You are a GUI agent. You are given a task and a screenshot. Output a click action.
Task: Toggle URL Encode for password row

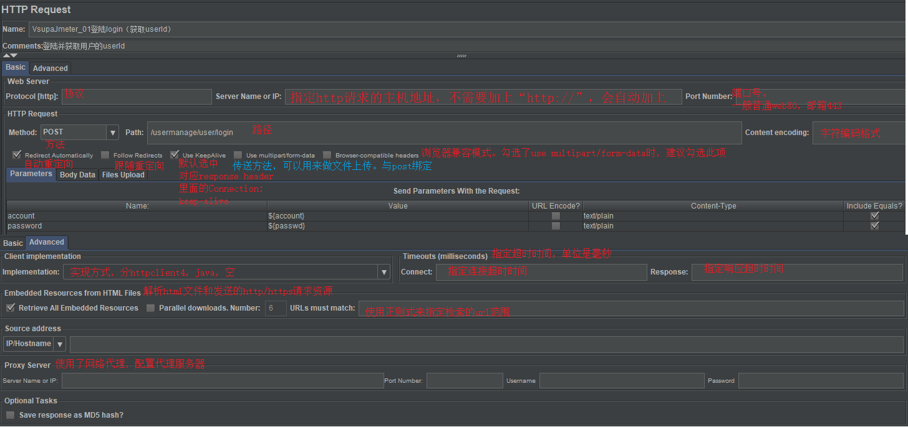[x=556, y=226]
